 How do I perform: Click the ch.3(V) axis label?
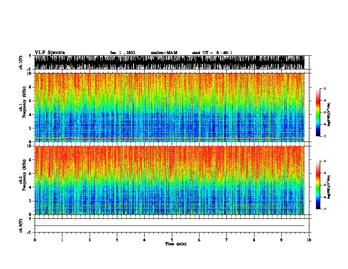[x=21, y=225]
